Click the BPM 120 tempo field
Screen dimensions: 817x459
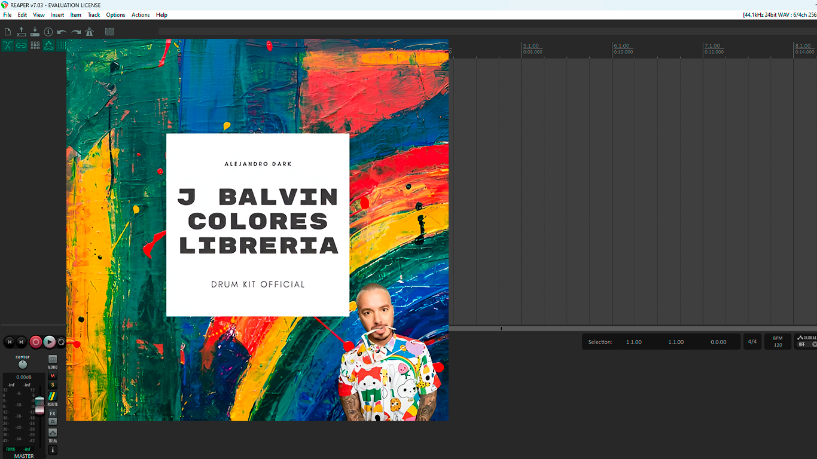point(778,342)
